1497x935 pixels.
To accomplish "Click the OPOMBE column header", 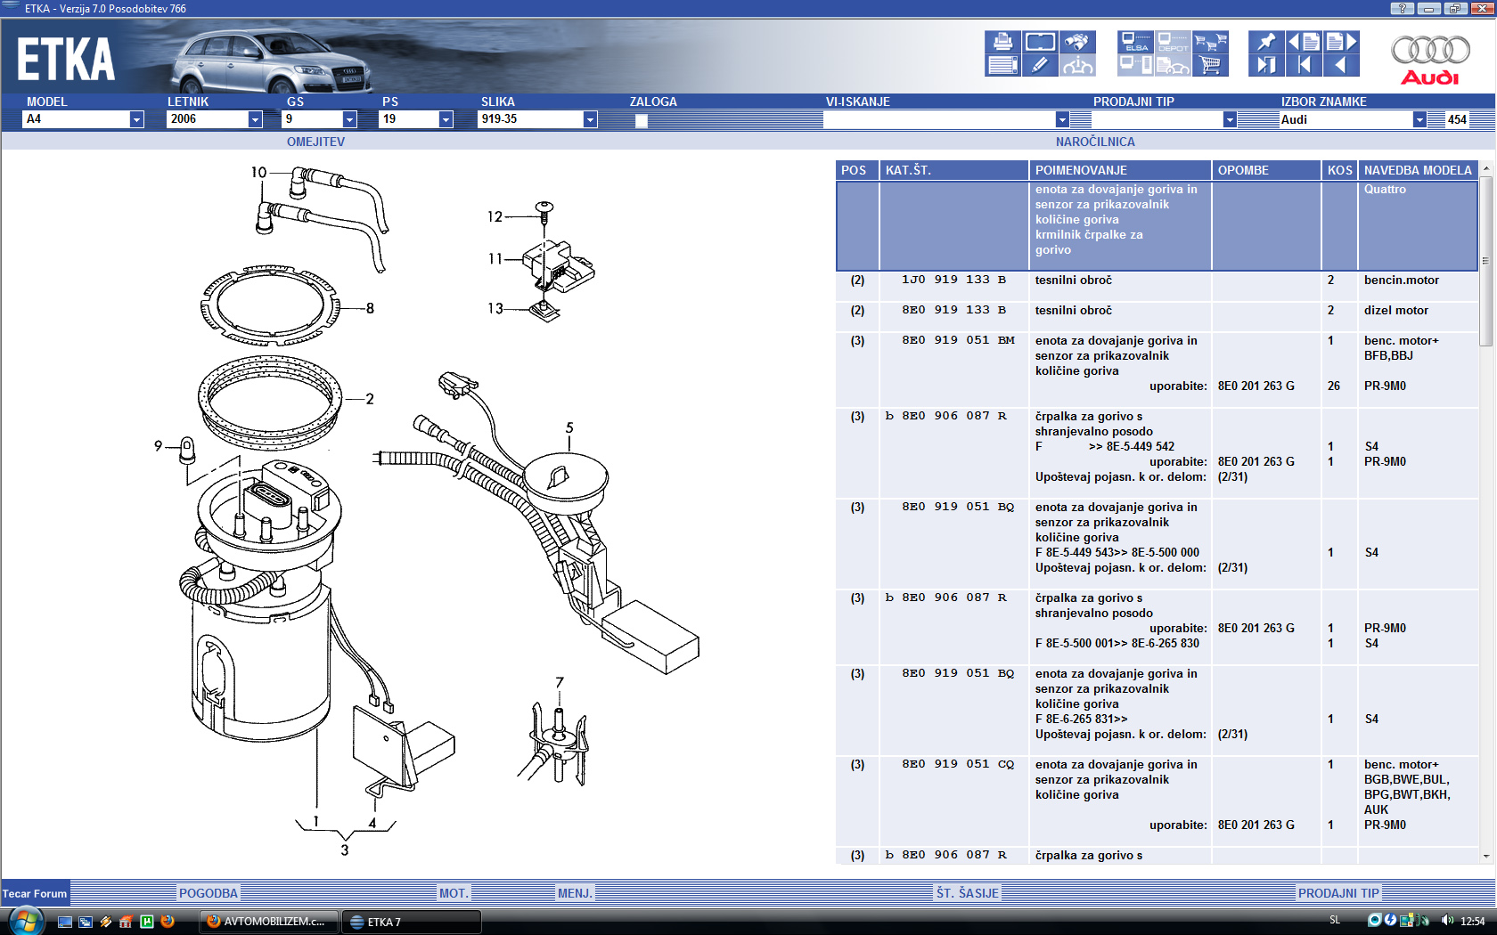I will click(1266, 170).
